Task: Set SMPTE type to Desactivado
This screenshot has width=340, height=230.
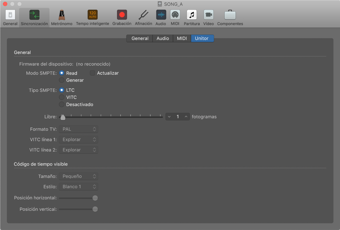Action: click(x=62, y=104)
